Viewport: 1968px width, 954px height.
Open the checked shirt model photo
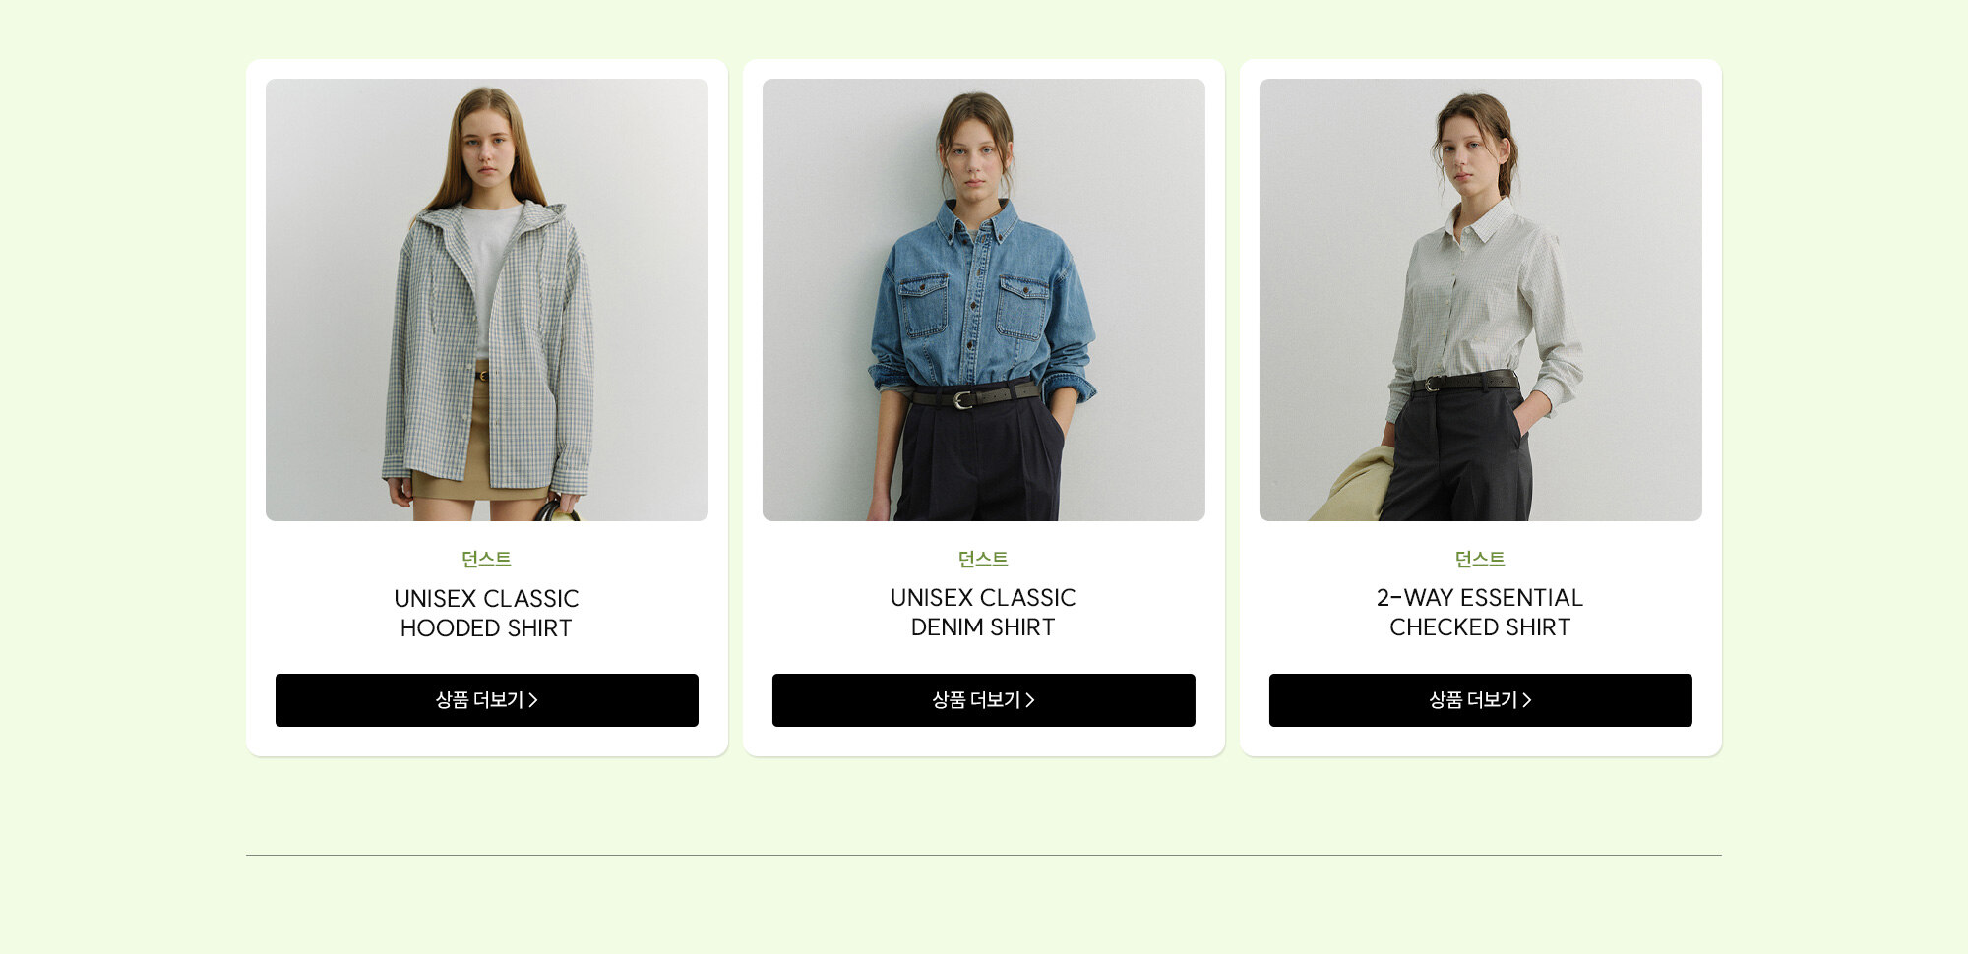click(1481, 300)
